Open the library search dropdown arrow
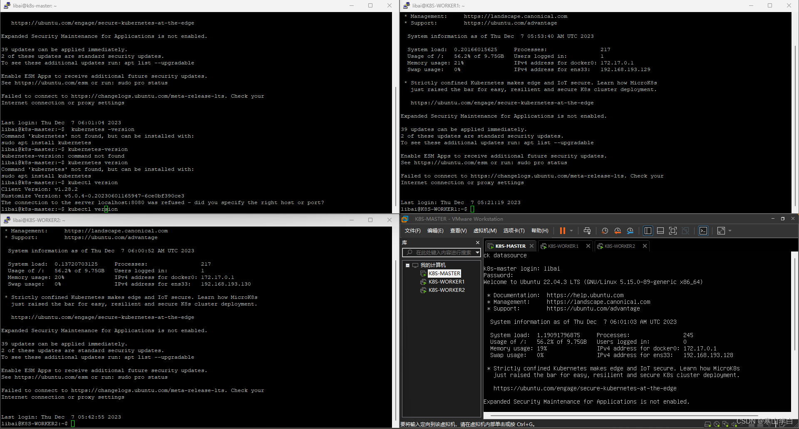The height and width of the screenshot is (429, 799). pyautogui.click(x=477, y=252)
